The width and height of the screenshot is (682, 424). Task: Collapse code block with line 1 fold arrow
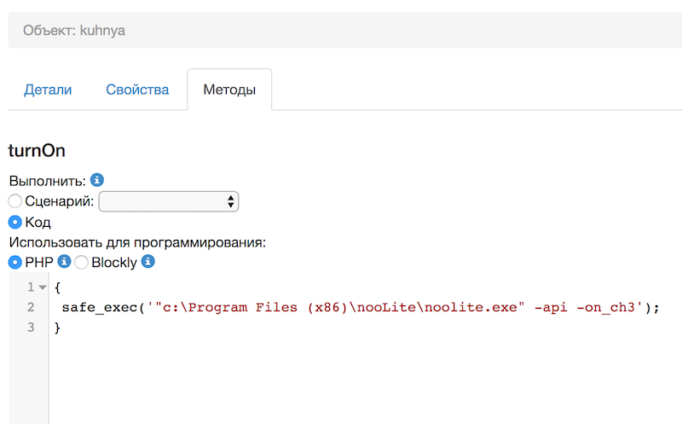(43, 288)
